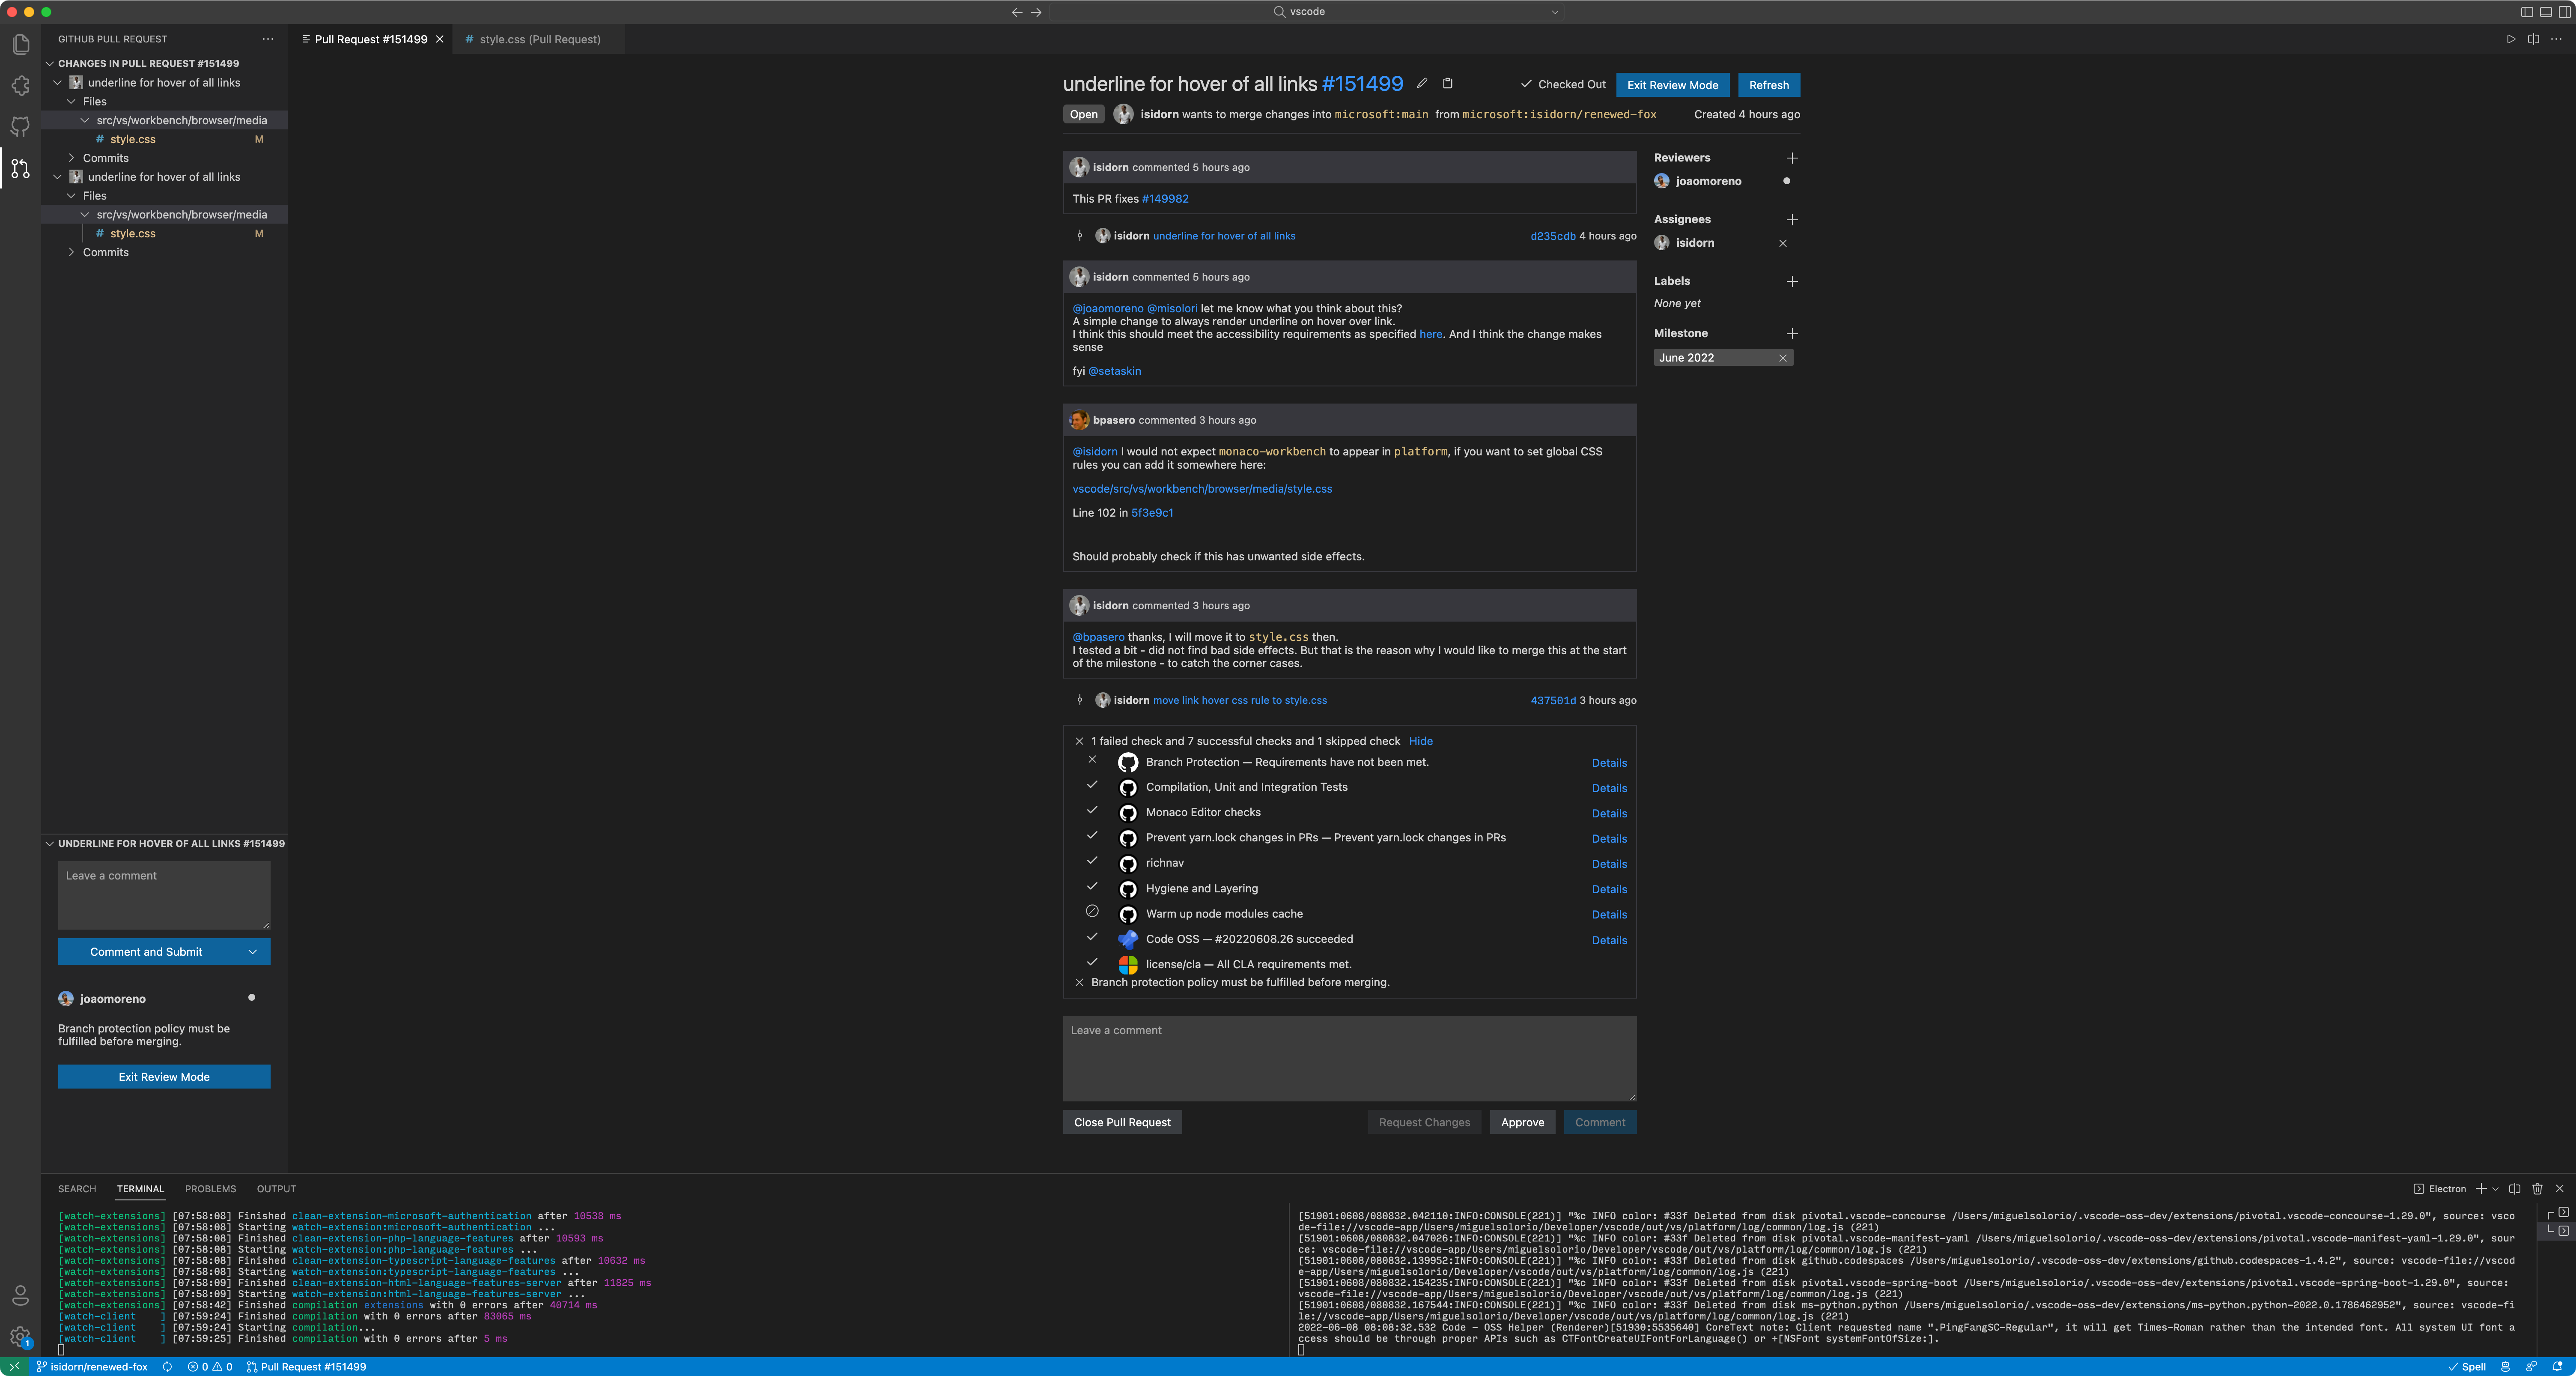
Task: Split the terminal using the split icon
Action: pyautogui.click(x=2514, y=1189)
